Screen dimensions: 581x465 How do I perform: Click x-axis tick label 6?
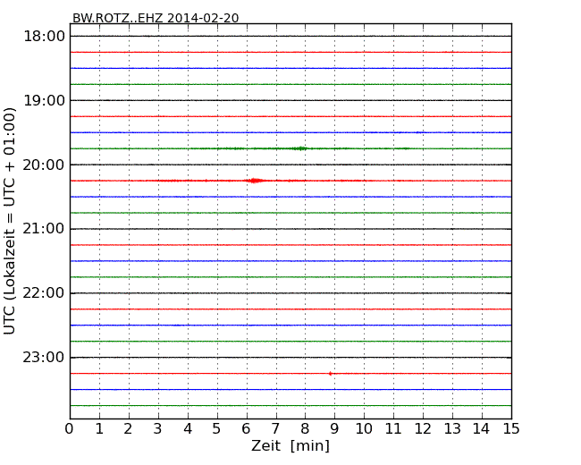pyautogui.click(x=246, y=428)
